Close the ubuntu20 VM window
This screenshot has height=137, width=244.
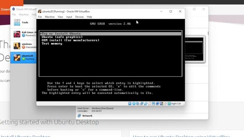(180, 11)
